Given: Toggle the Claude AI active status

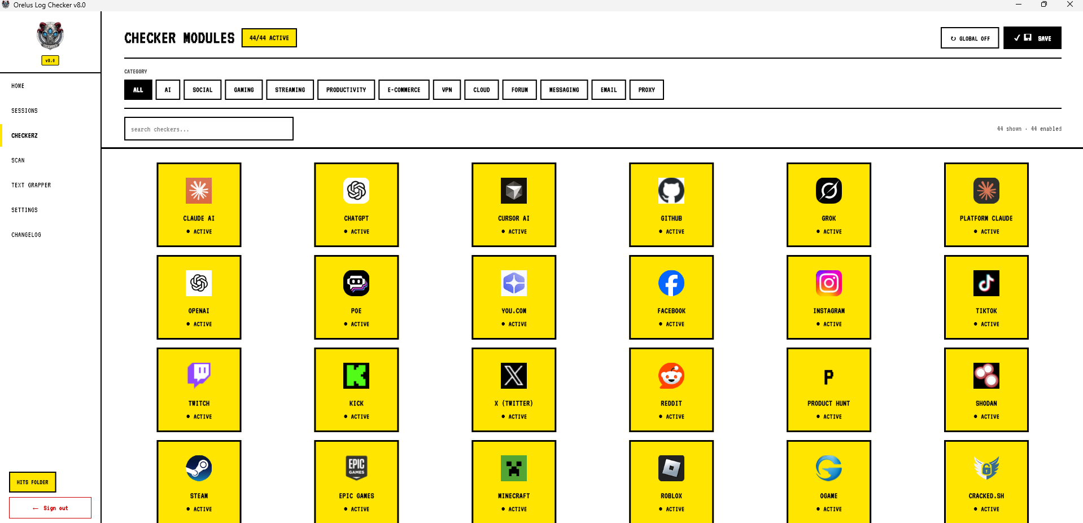Looking at the screenshot, I should pos(199,232).
